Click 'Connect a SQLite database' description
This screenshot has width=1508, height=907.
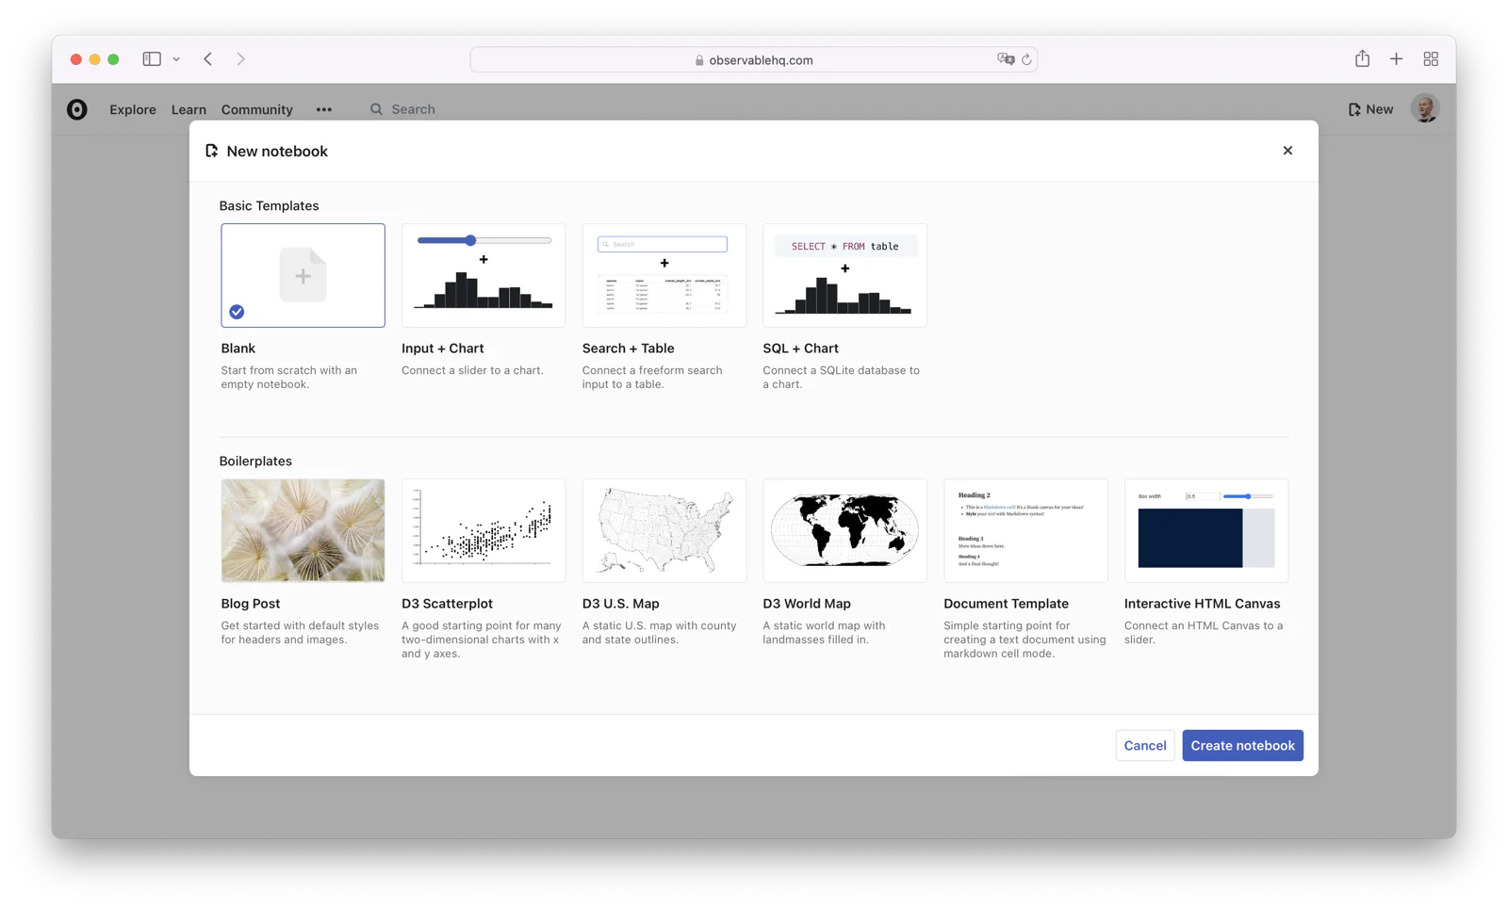tap(842, 377)
